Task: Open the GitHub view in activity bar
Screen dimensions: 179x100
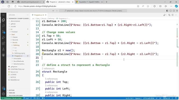Action: 3,55
